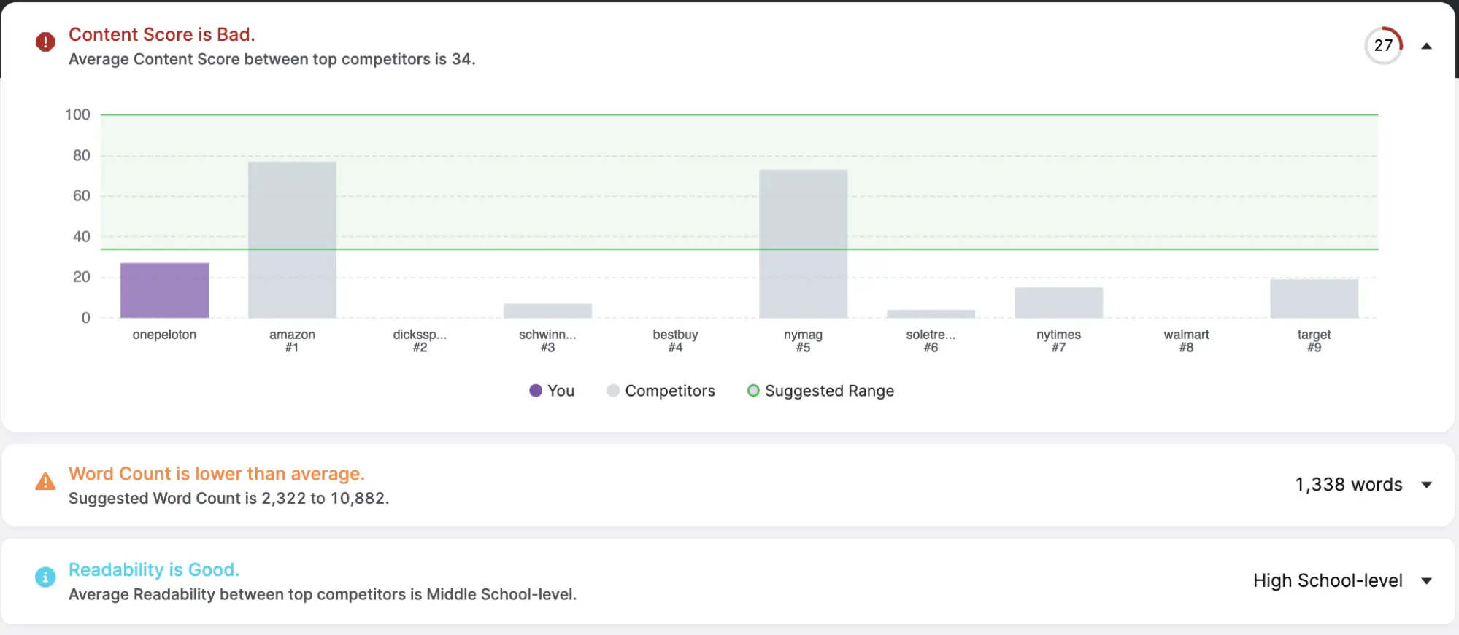Click the blue Readability info icon

(45, 577)
